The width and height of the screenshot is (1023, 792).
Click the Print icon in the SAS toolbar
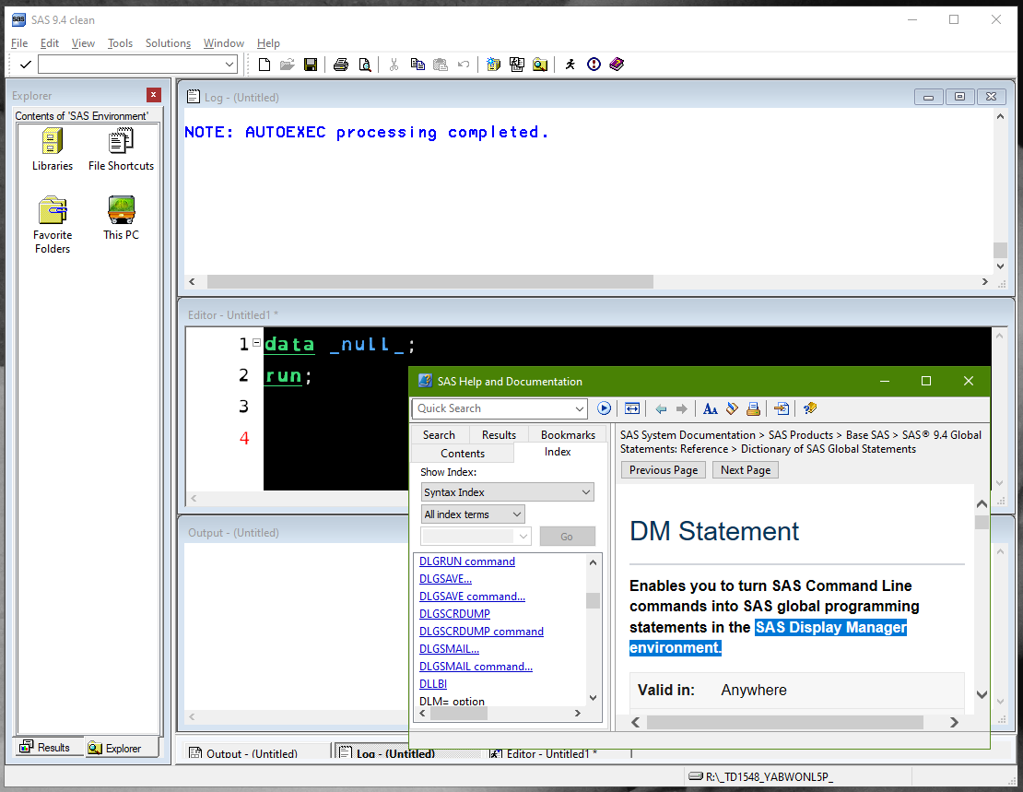pyautogui.click(x=341, y=65)
